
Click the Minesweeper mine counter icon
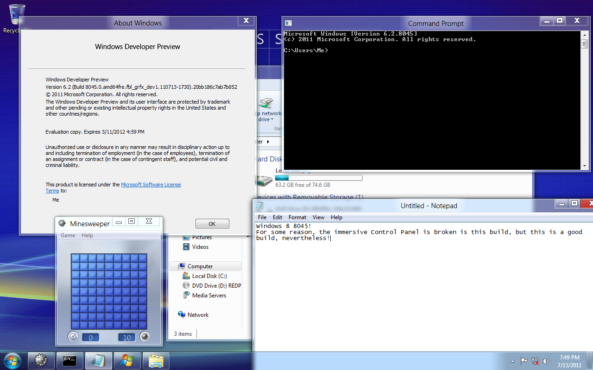tap(145, 337)
